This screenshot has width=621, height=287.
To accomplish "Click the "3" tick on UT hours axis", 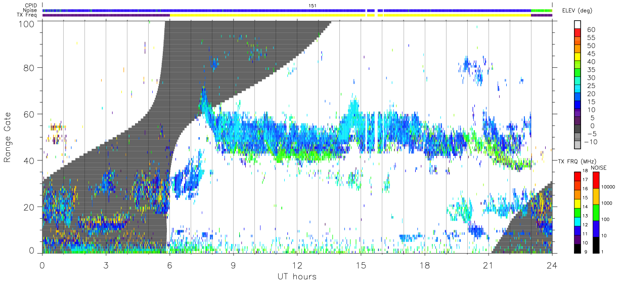I will (106, 264).
